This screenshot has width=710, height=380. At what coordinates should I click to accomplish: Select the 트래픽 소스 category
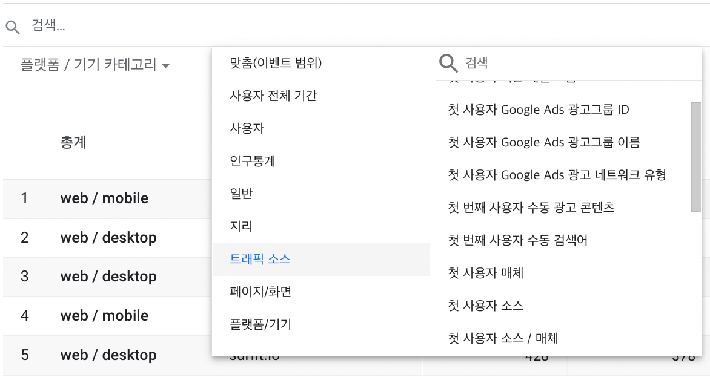260,259
